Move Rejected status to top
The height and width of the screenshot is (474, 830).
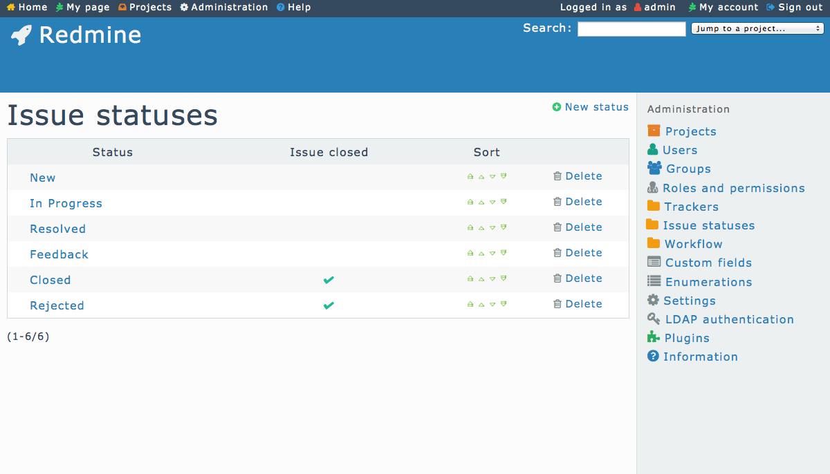pyautogui.click(x=470, y=304)
